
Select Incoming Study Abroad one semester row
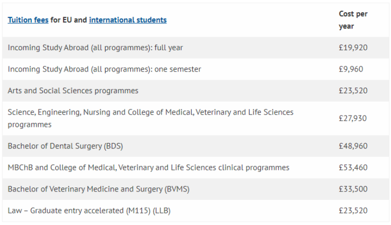(x=195, y=69)
